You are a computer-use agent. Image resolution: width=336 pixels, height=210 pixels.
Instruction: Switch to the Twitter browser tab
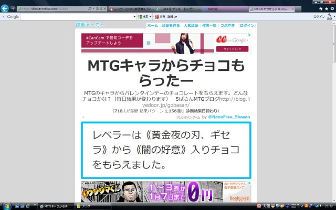225,9
